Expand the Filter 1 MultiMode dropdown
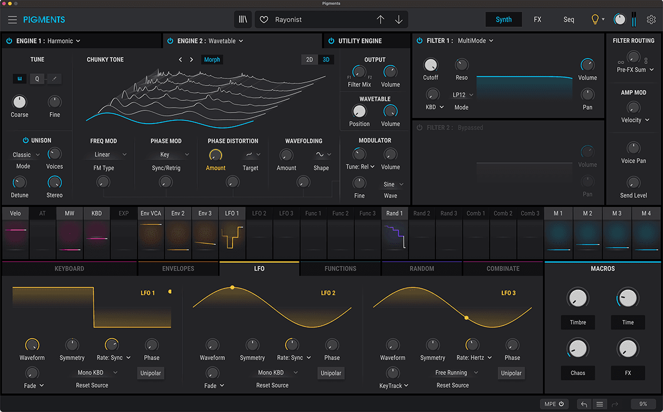 (475, 41)
